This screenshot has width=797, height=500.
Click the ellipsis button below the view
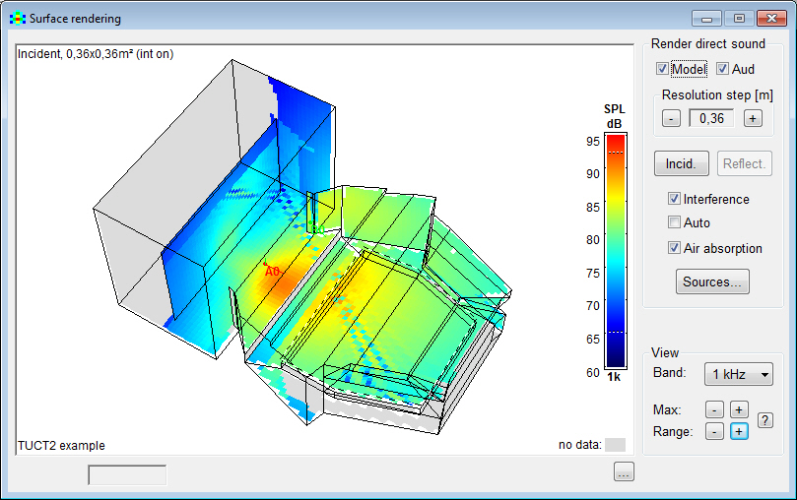(x=623, y=472)
